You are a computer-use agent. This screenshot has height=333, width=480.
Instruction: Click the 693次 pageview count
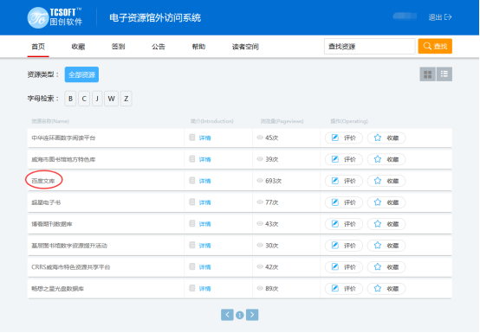coord(274,181)
